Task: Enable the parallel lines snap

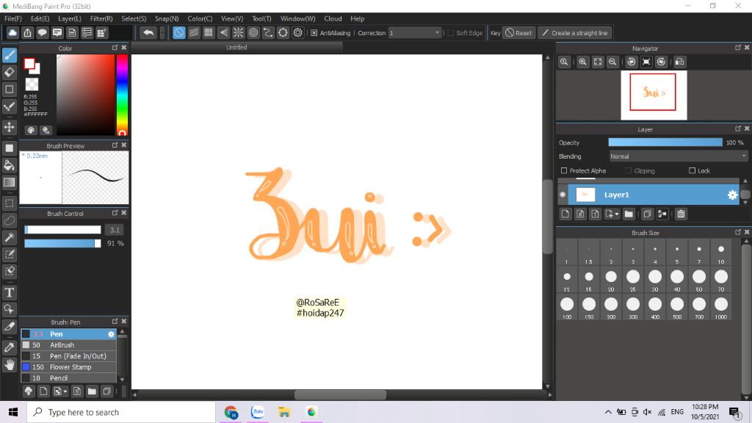Action: 194,32
